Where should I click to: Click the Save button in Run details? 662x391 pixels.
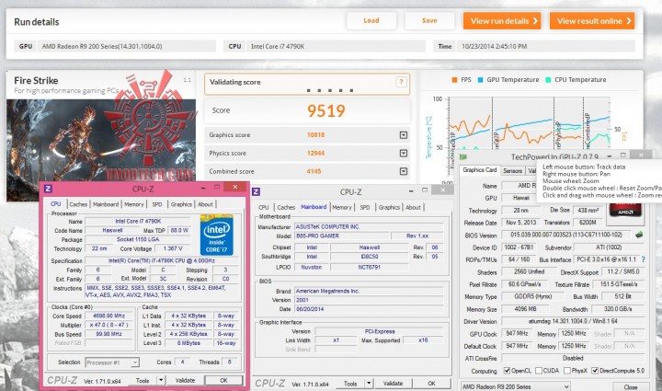429,20
